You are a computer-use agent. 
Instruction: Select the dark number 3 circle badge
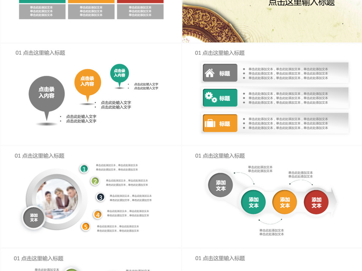tap(100, 197)
